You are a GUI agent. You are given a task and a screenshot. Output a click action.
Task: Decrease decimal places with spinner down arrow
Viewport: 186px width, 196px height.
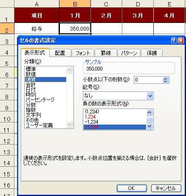point(165,82)
